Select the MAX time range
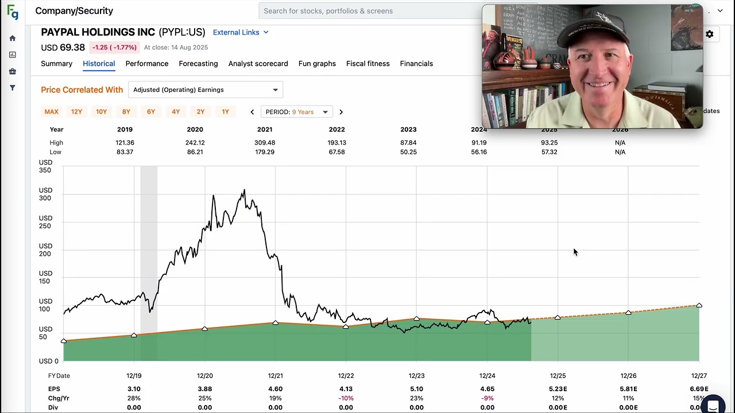 point(52,112)
